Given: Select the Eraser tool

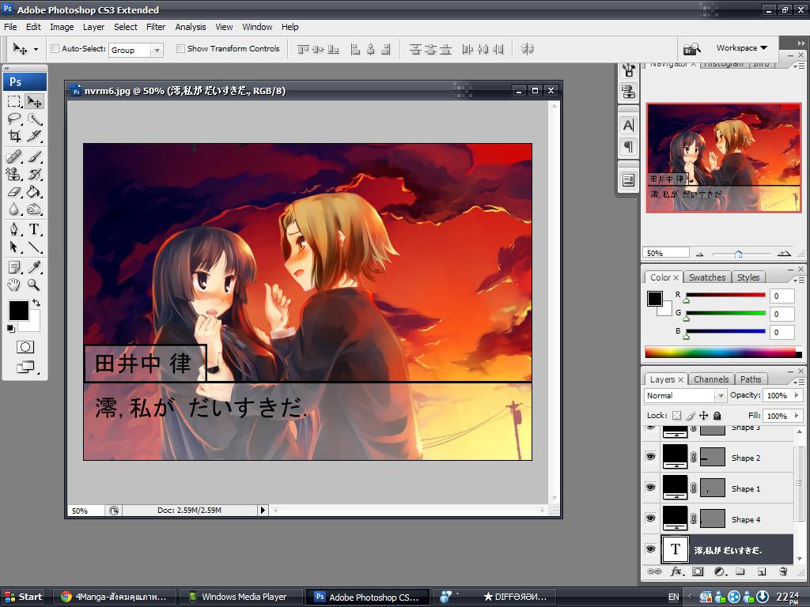Looking at the screenshot, I should [x=14, y=191].
